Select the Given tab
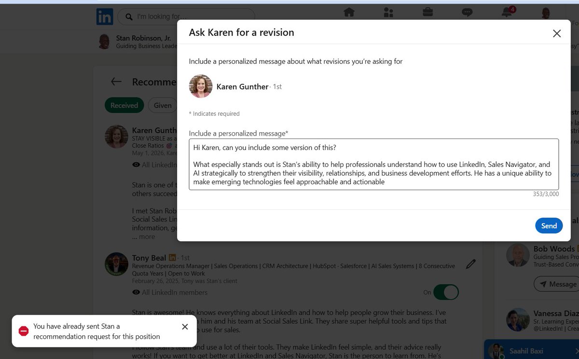 click(163, 105)
